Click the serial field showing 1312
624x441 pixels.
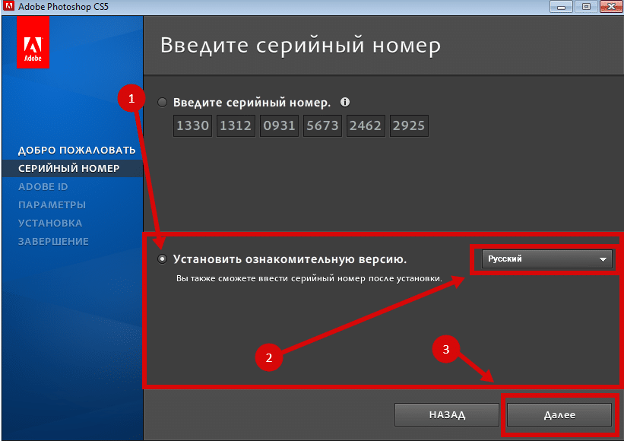tap(236, 126)
